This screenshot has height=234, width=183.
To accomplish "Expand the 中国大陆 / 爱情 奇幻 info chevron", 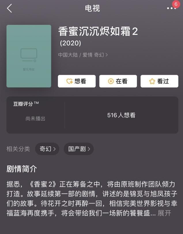I will coord(107,55).
